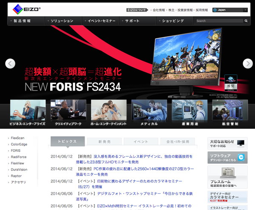255x210 pixels.
Task: Select the クリエイティブワーク category thumbnail
Action: (68, 113)
